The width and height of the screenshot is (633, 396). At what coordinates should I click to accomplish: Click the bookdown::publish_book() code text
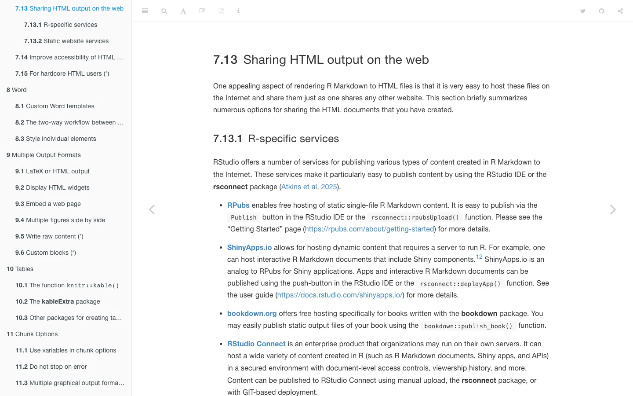coord(468,326)
